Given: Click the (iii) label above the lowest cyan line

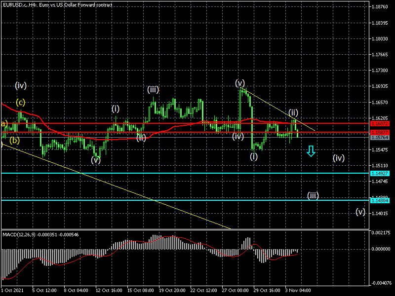Looking at the screenshot, I should [313, 195].
